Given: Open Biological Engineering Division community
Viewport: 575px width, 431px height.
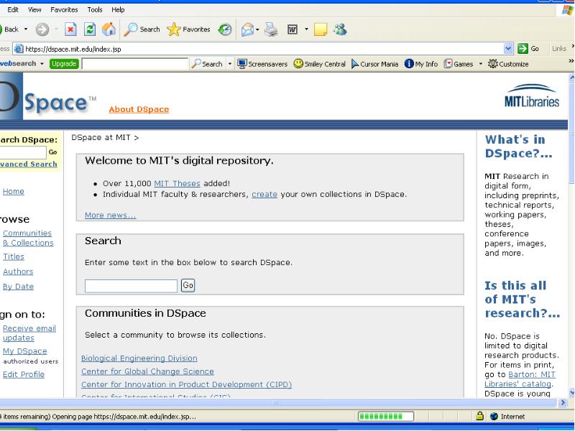Looking at the screenshot, I should click(x=139, y=358).
